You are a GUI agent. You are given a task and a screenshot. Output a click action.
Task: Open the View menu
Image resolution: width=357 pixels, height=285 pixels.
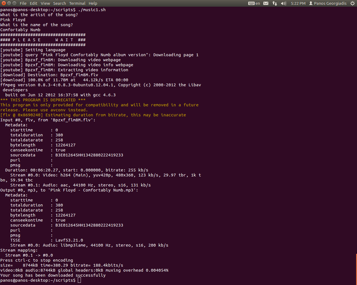click(x=45, y=3)
